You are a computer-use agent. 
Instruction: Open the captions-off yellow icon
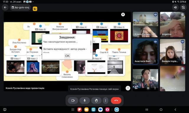click(35, 9)
